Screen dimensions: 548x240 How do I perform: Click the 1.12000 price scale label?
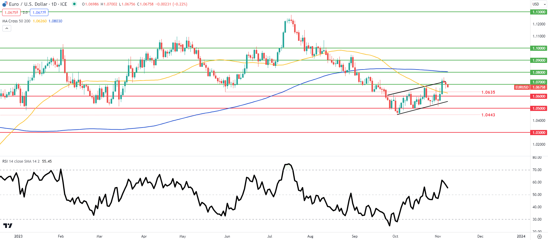tap(539, 24)
